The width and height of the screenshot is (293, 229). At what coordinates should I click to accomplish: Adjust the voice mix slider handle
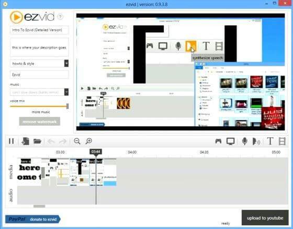point(67,106)
